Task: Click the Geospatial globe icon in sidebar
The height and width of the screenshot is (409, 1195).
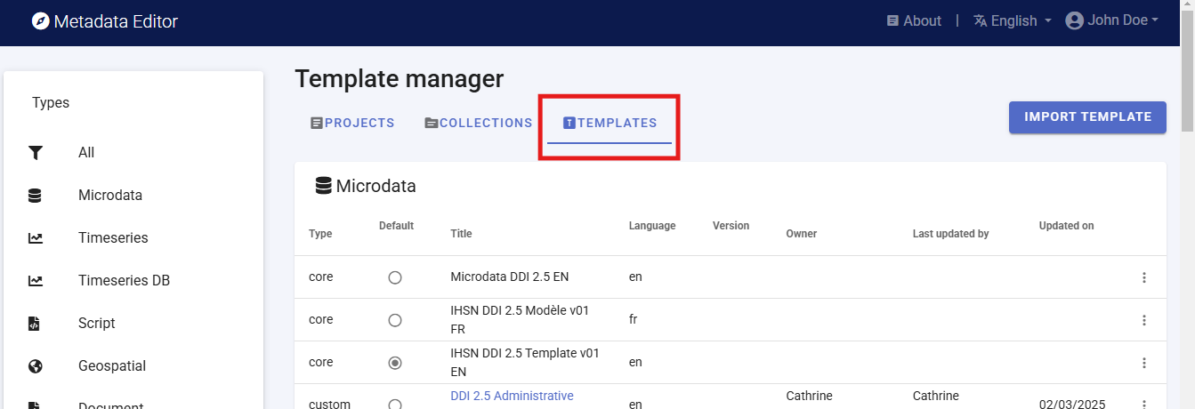Action: (x=36, y=366)
